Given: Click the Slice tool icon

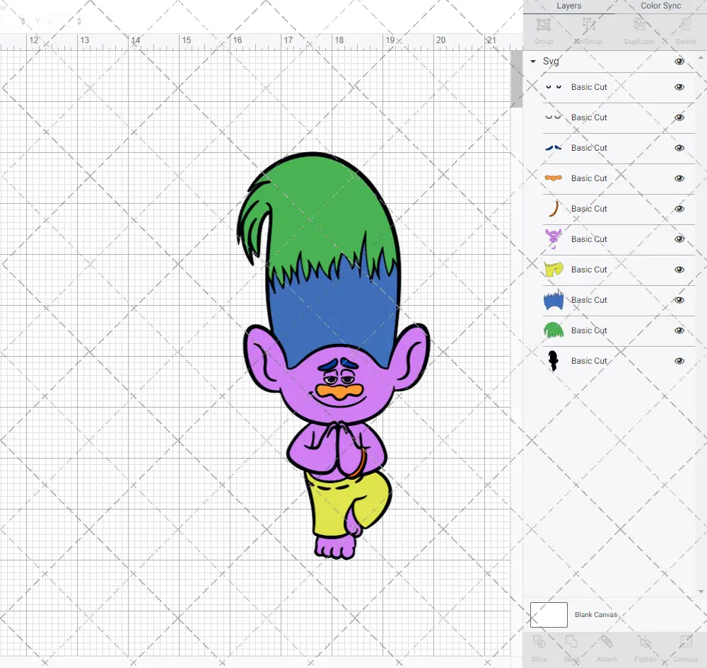Looking at the screenshot, I should 539,642.
